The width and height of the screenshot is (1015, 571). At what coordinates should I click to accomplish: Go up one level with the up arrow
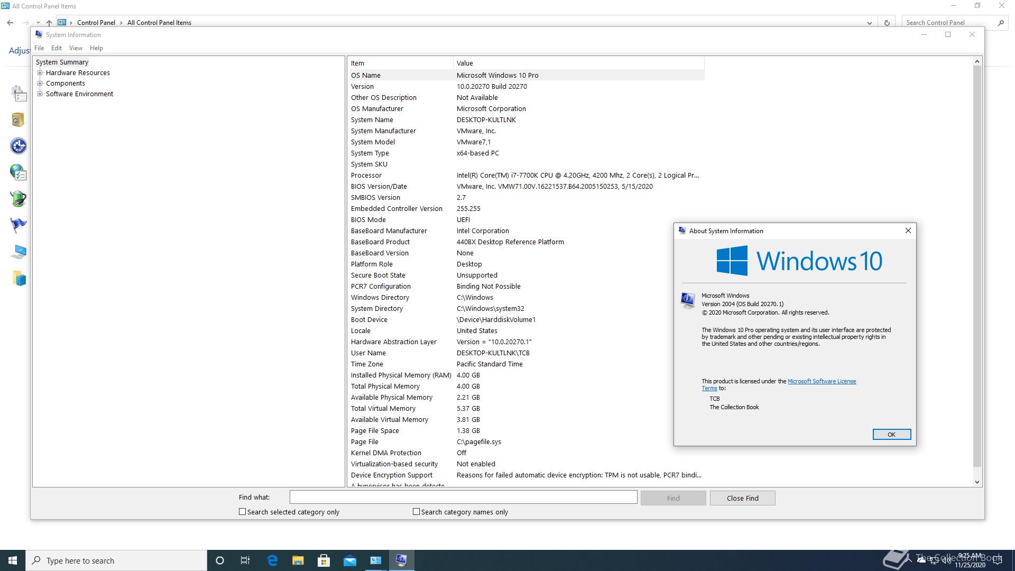(x=49, y=23)
